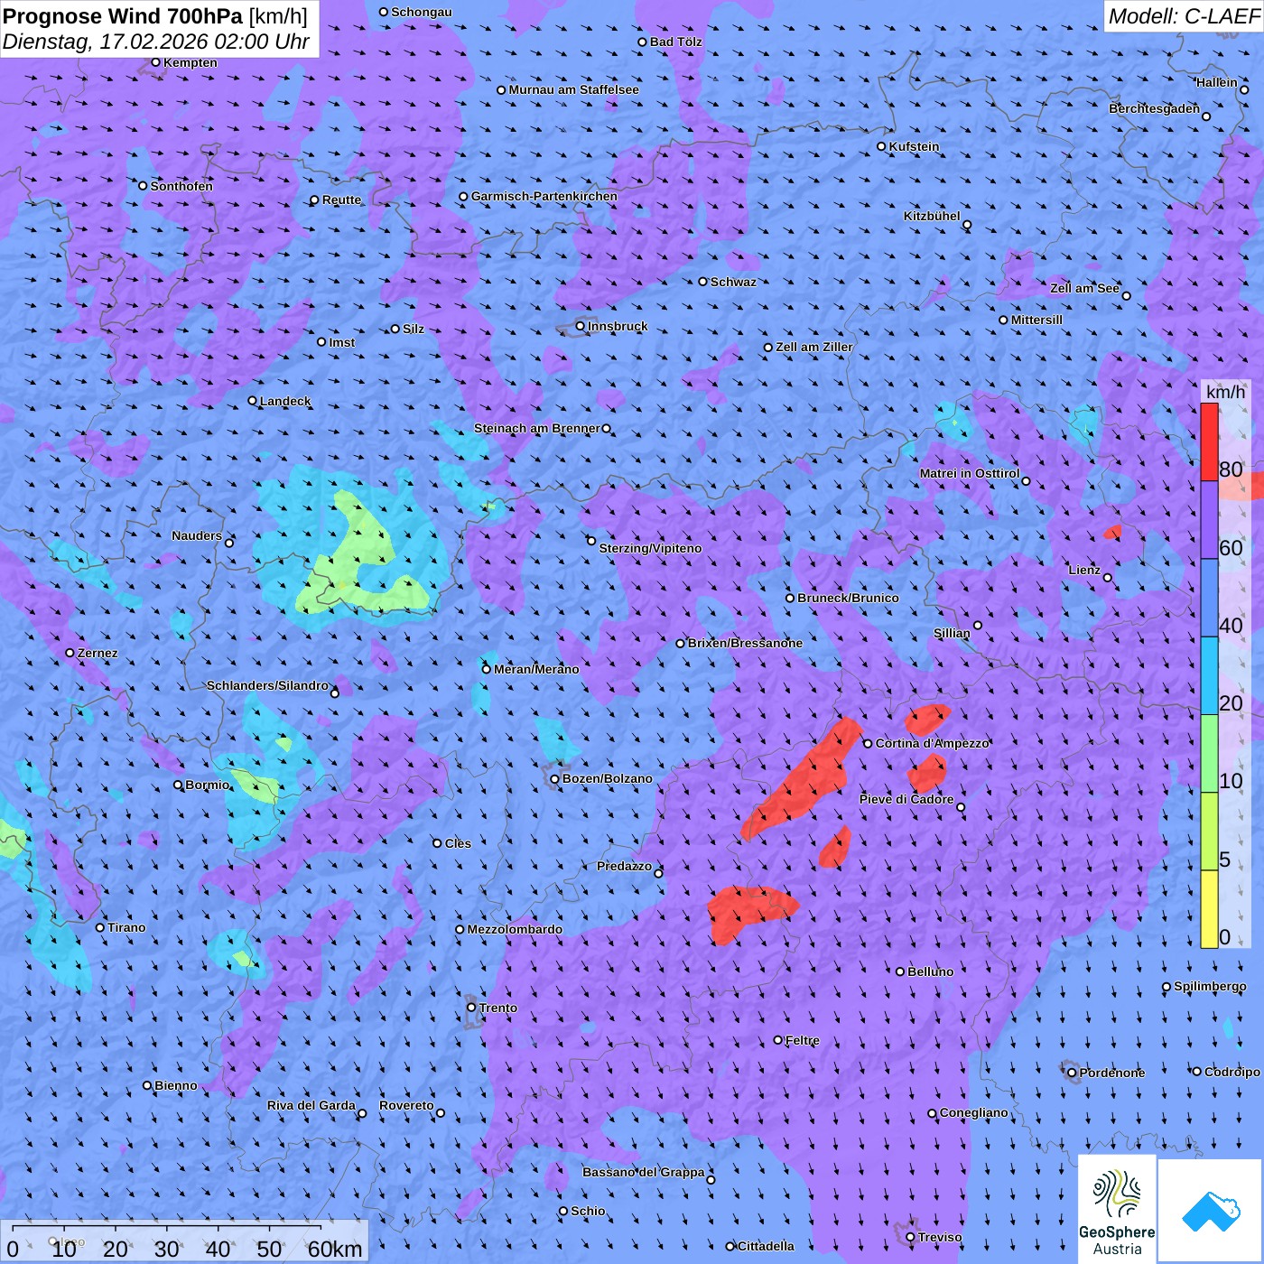Click the blue 40 km/h legend swatch

point(1209,599)
